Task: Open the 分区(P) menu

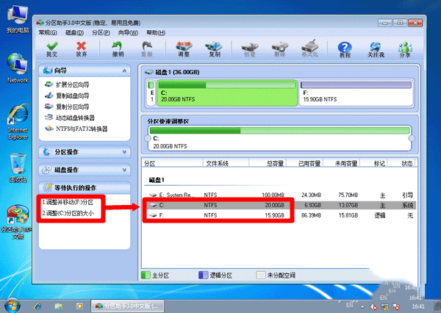Action: [101, 32]
